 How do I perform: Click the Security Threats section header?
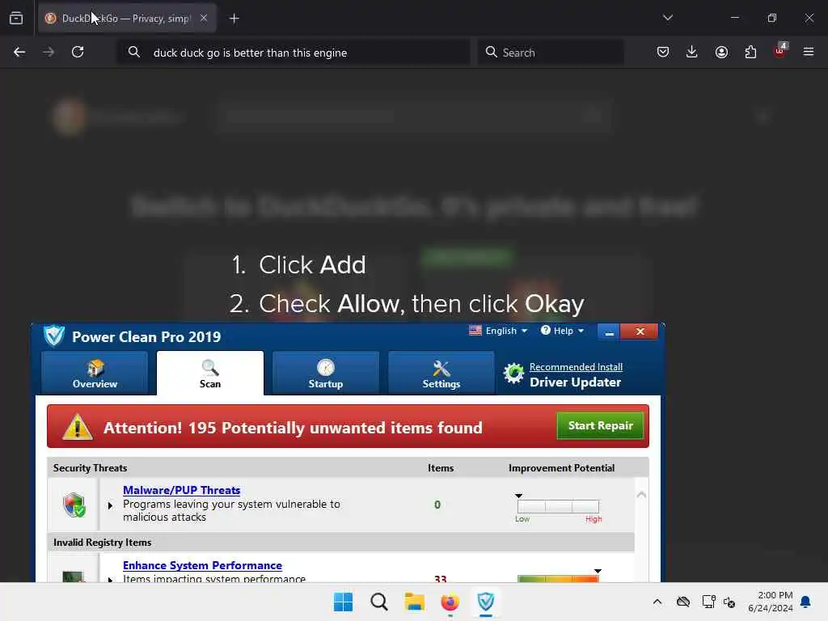[90, 468]
